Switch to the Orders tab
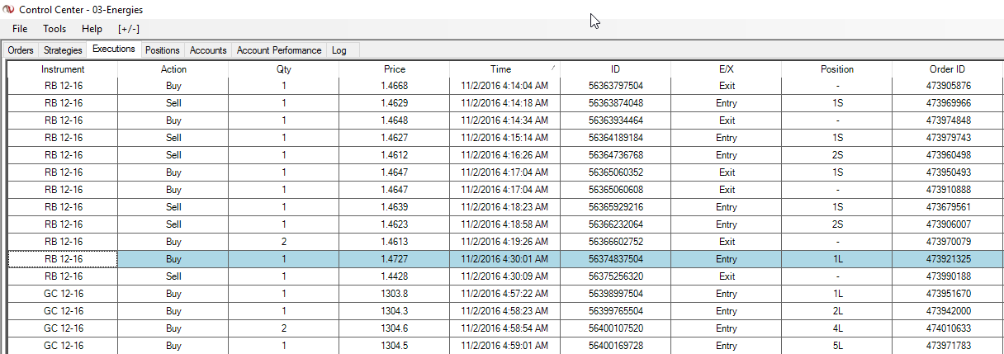 (x=21, y=50)
